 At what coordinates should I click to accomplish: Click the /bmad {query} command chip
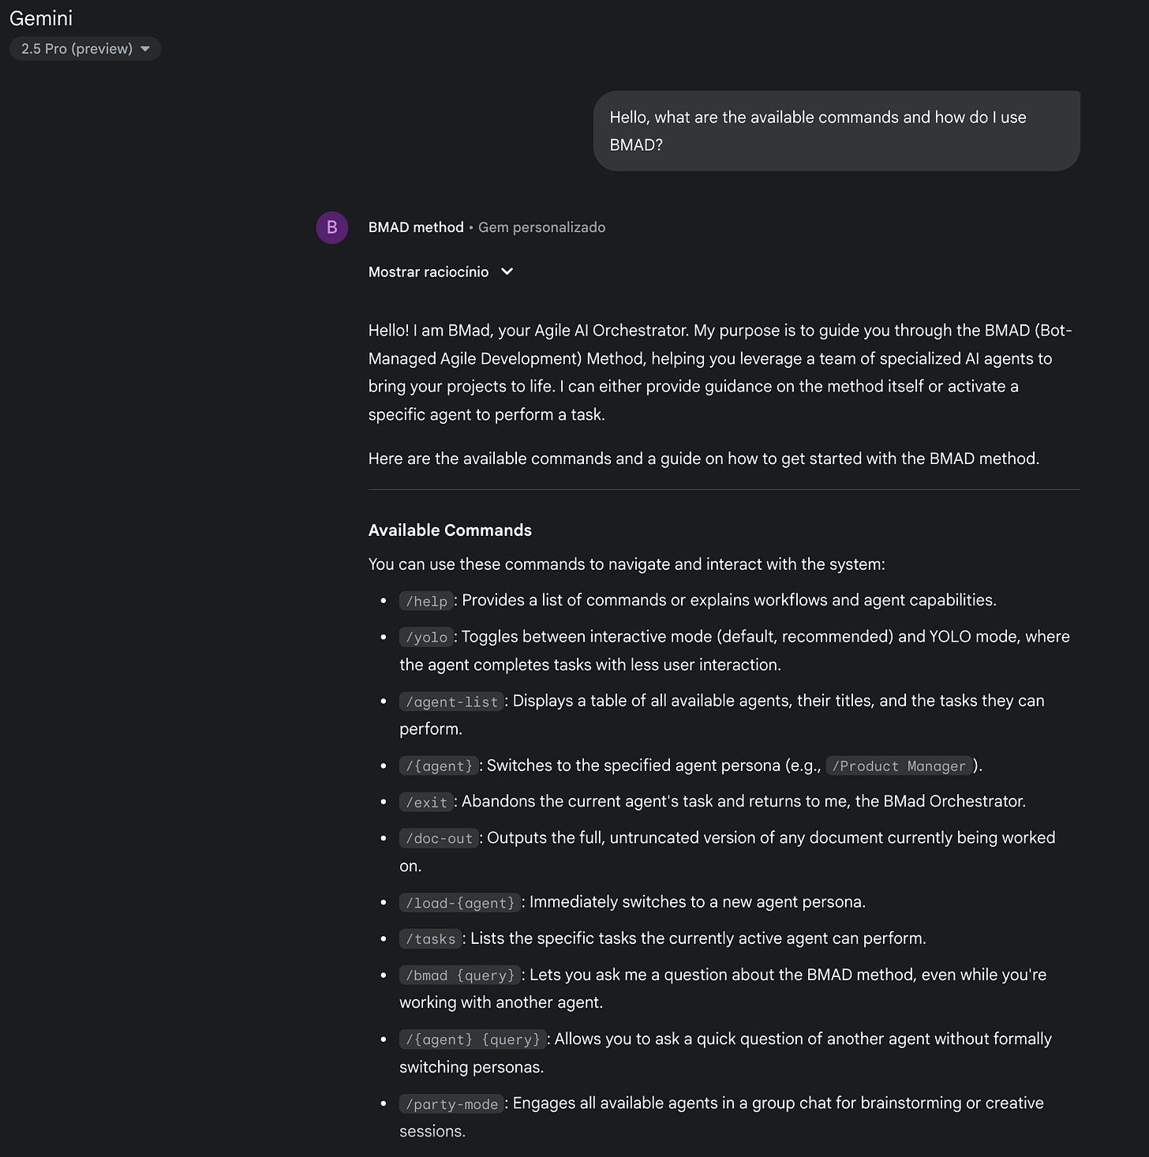click(460, 975)
